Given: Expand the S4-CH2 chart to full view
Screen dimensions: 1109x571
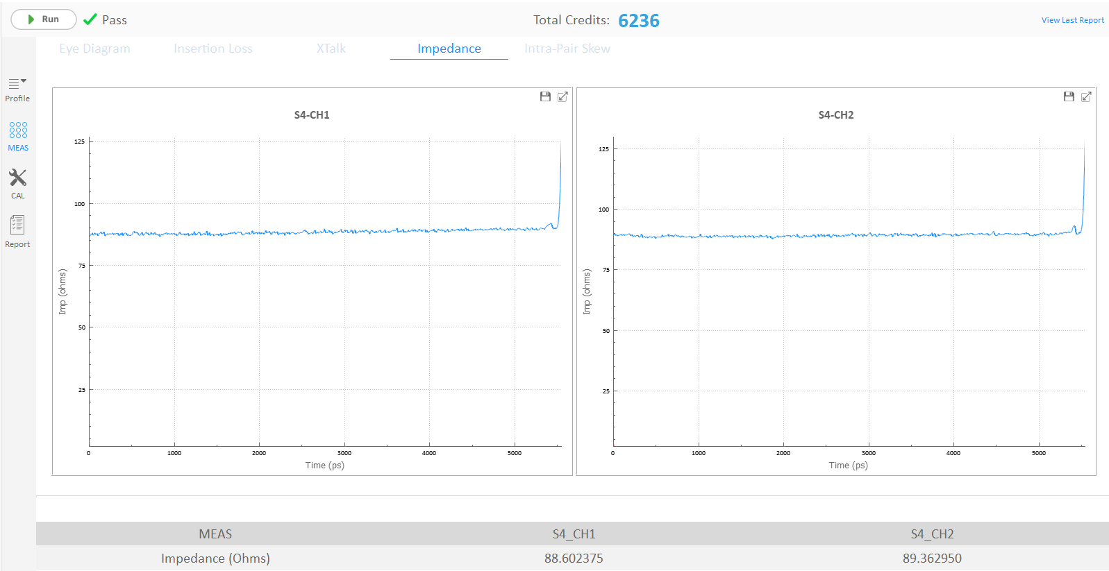Looking at the screenshot, I should tap(1086, 96).
